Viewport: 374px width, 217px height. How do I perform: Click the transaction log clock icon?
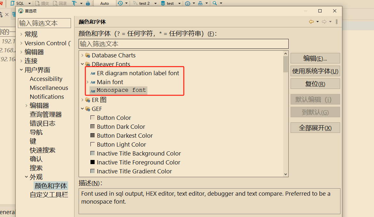pos(120,3)
